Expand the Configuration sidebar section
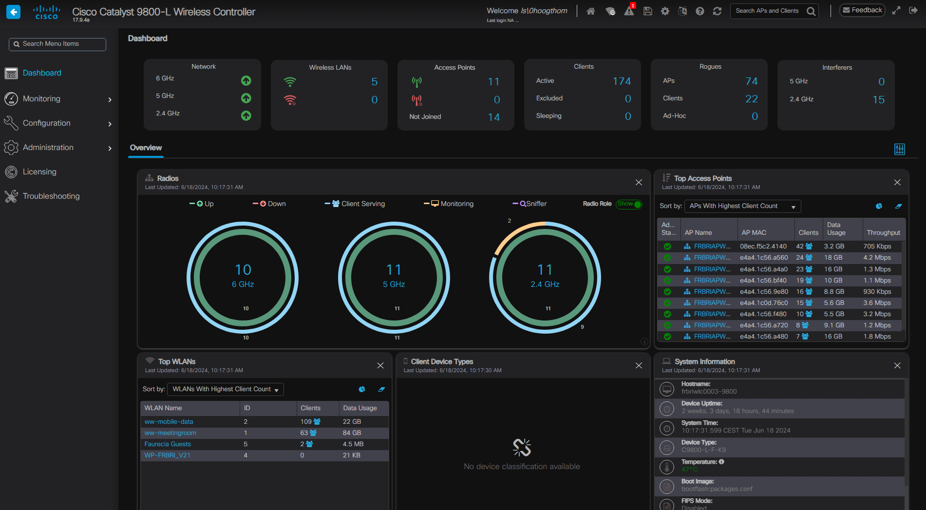This screenshot has width=926, height=510. click(46, 123)
